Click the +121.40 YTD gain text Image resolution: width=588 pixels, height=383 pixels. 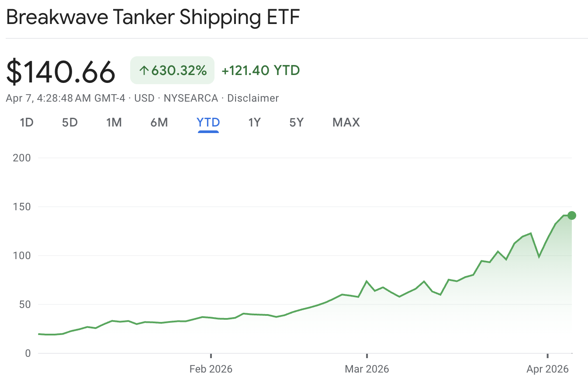click(260, 71)
